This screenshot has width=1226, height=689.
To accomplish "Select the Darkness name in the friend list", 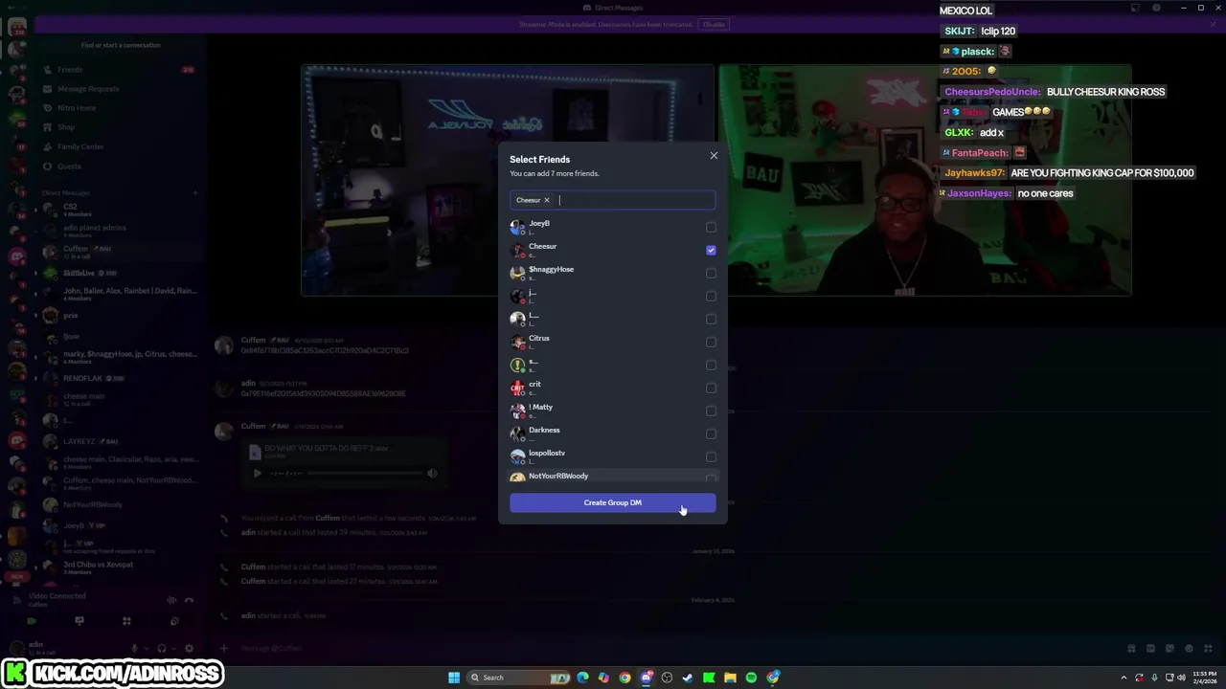I will [x=544, y=430].
